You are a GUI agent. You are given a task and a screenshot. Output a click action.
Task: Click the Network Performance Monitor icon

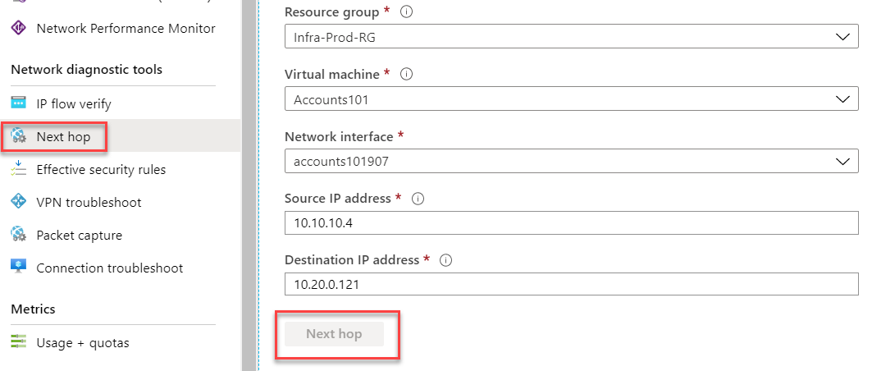click(18, 28)
